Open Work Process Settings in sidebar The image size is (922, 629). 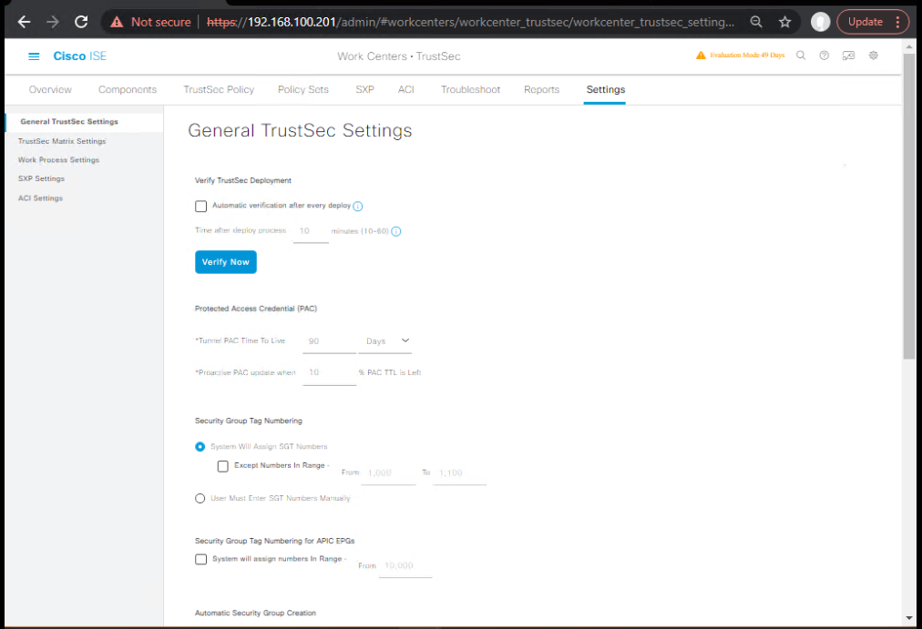click(59, 160)
